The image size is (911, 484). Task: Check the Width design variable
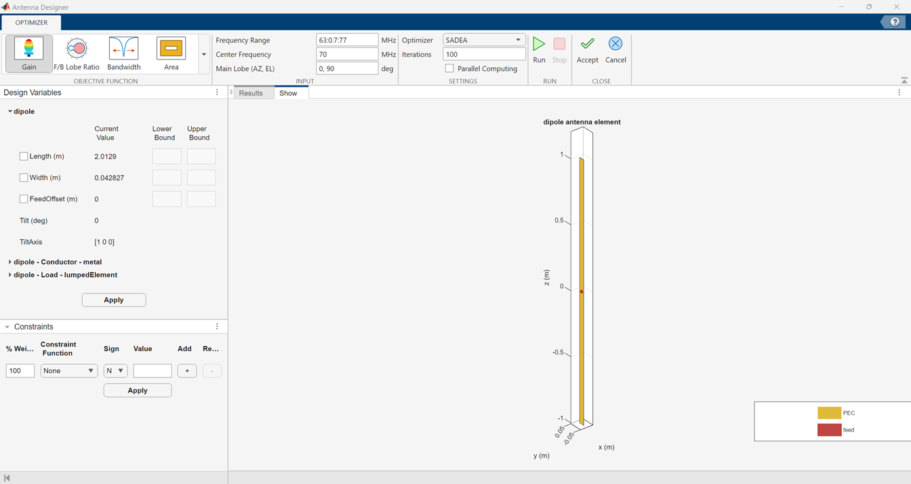point(24,177)
